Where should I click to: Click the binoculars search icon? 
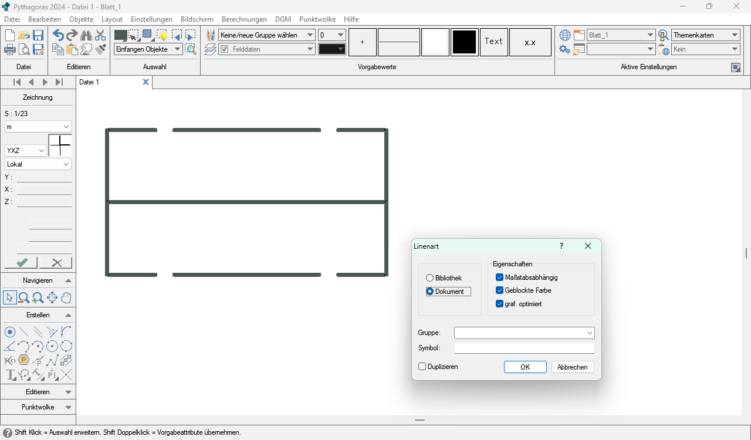86,35
